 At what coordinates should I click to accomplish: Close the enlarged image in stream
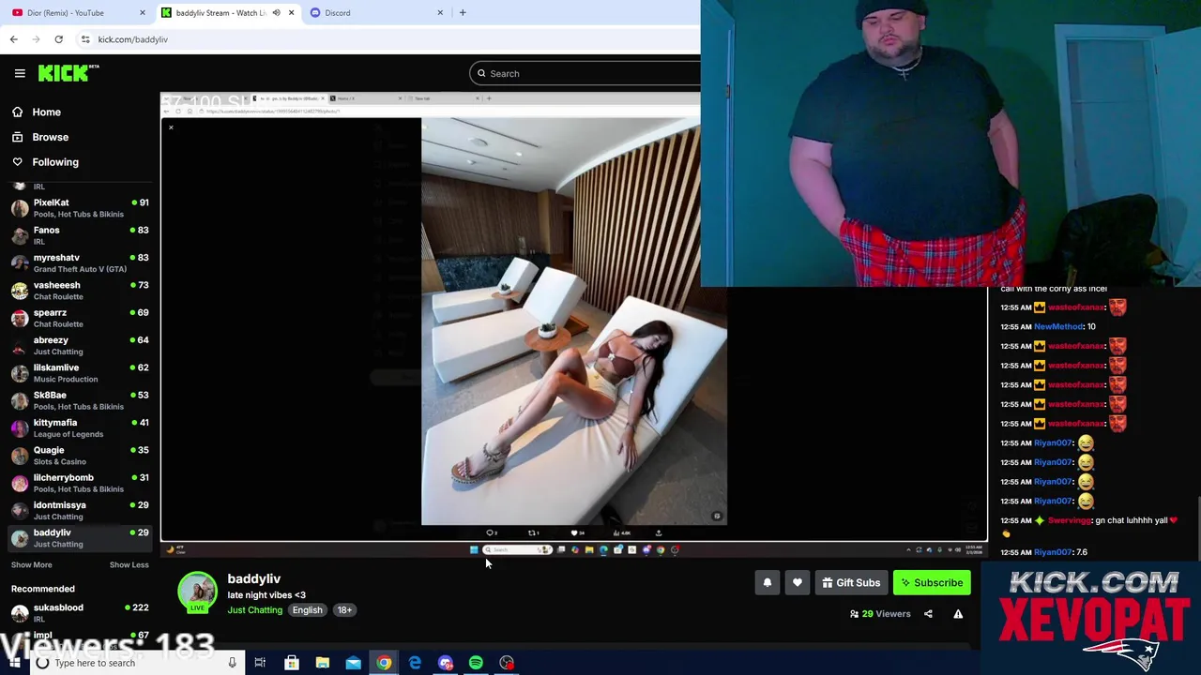coord(171,127)
